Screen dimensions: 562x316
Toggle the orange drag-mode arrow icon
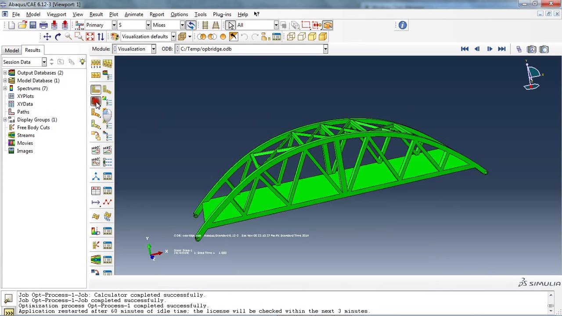pyautogui.click(x=233, y=37)
